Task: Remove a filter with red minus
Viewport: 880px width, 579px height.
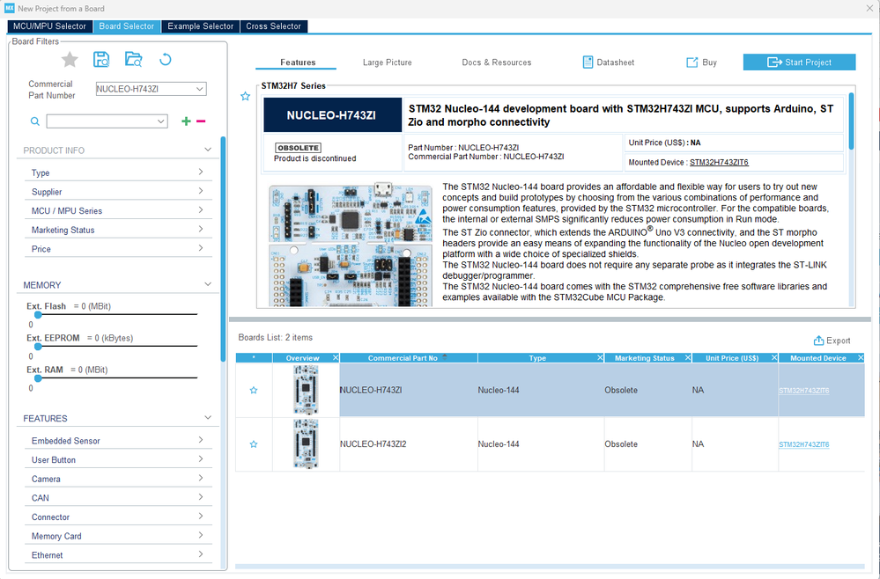Action: (201, 121)
